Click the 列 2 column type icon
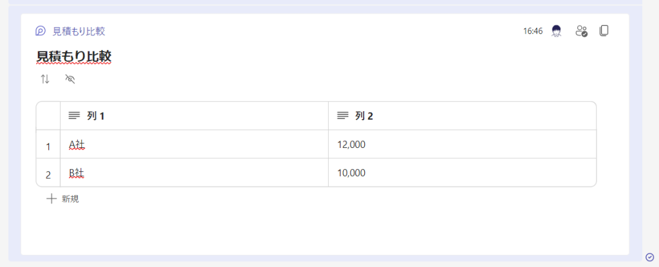 343,116
